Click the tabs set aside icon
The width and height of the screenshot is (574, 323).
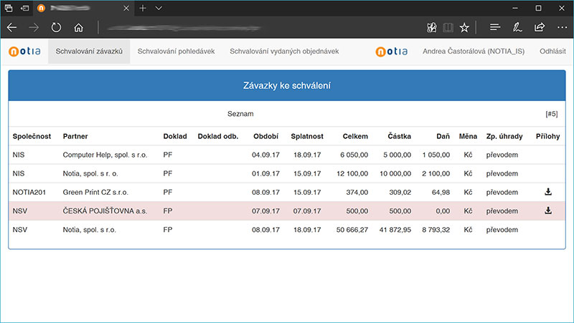tap(9, 8)
